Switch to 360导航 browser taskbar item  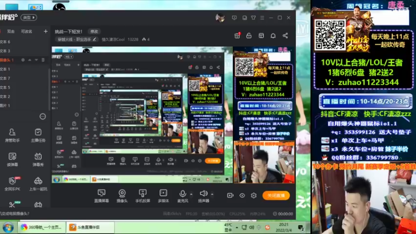(42, 227)
